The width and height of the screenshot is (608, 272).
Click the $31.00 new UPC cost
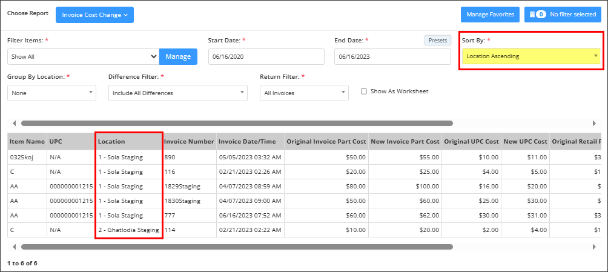(537, 215)
